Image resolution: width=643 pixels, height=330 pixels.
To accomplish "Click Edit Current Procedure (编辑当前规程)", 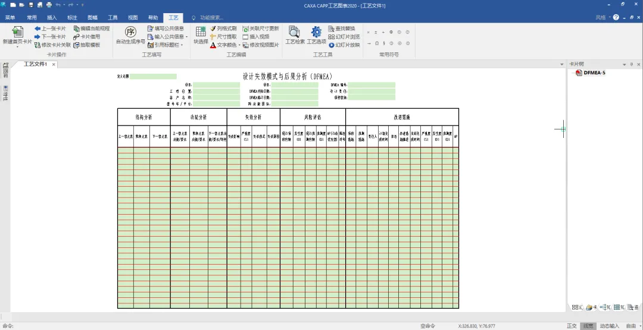I will pos(92,29).
